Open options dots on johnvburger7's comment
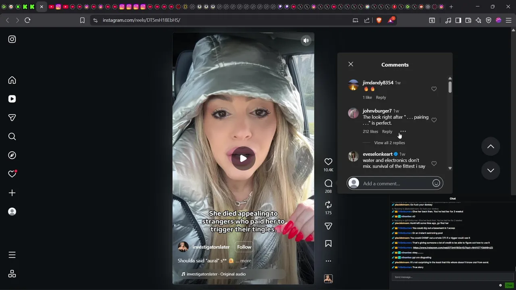The width and height of the screenshot is (516, 290). [403, 131]
